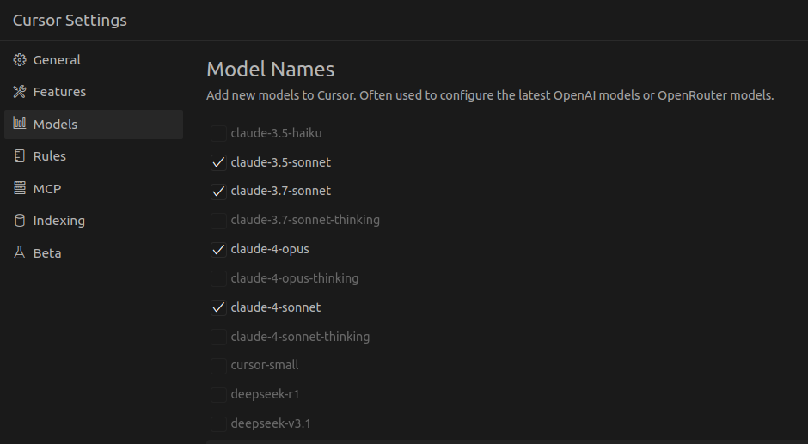Screen dimensions: 808x444
Task: Click the cursor-small label text
Action: click(x=265, y=365)
